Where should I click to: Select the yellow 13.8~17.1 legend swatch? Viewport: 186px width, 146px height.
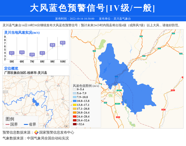pyautogui.click(x=74, y=105)
